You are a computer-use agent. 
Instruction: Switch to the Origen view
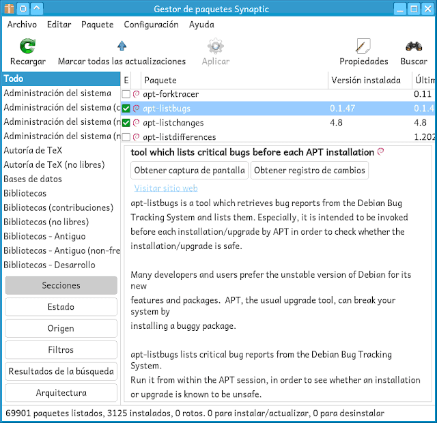tap(61, 328)
